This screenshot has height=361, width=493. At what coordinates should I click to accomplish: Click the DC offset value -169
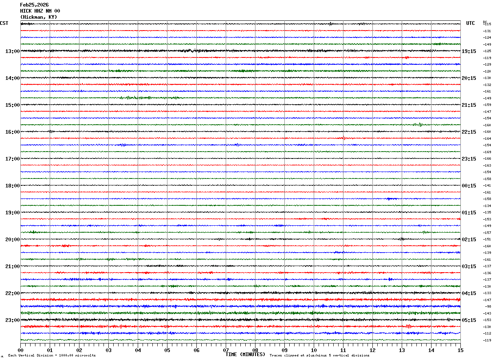point(487,152)
